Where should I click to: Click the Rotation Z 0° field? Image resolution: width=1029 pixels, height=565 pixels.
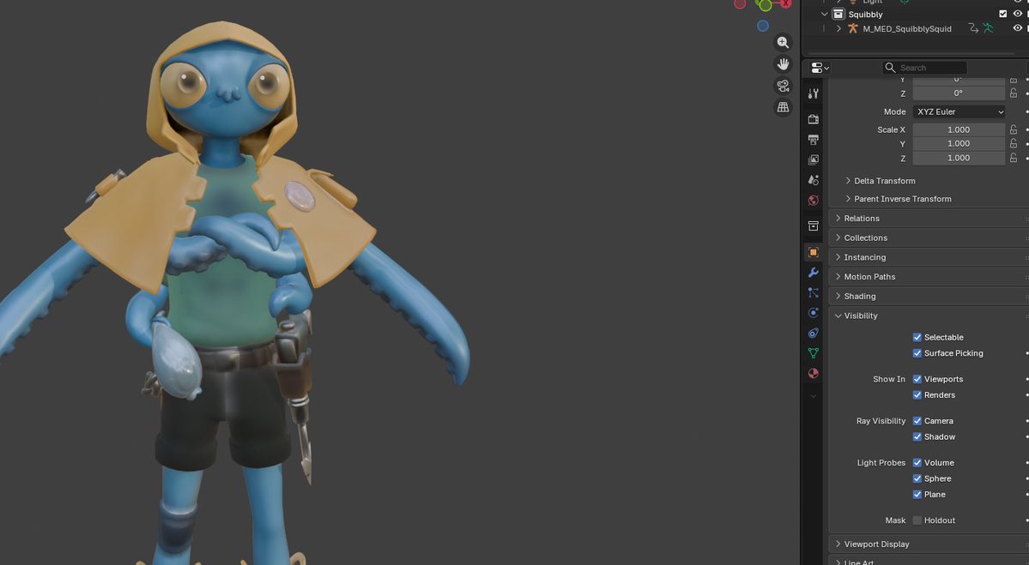[x=959, y=93]
